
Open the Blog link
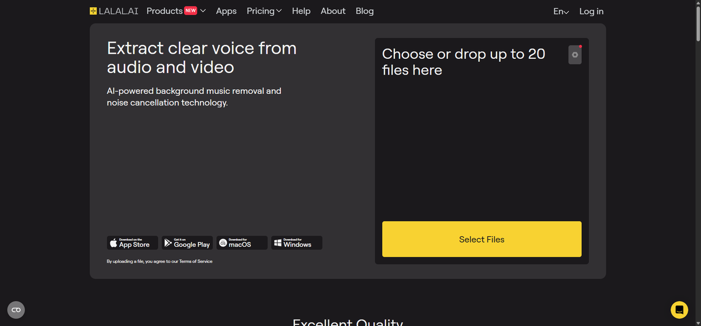365,11
